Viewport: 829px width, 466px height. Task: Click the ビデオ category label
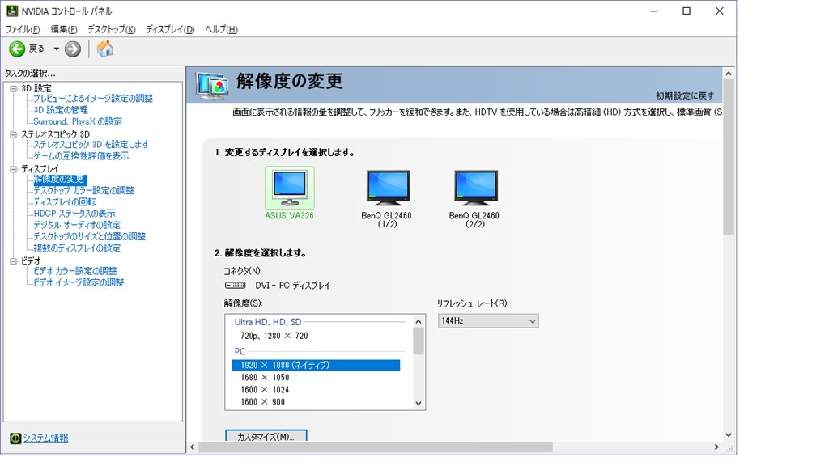(x=31, y=261)
